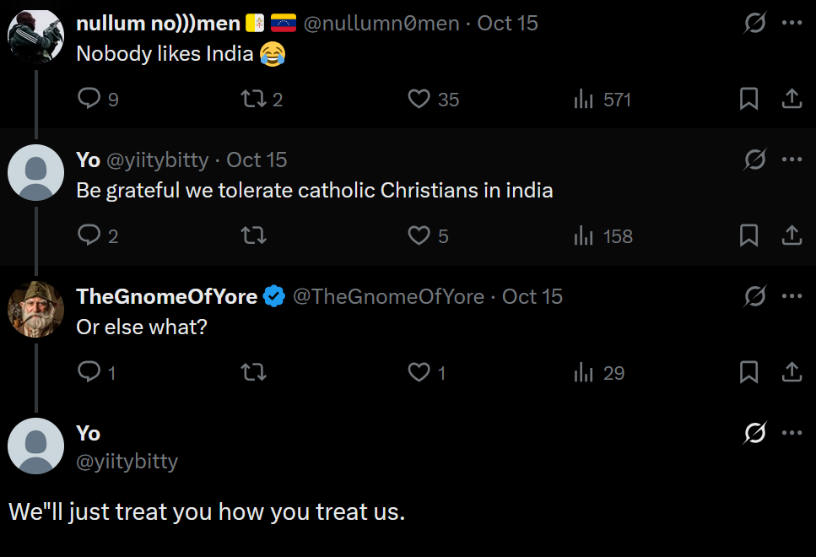816x557 pixels.
Task: Open the @TheGnomeOfYore handle link
Action: tap(388, 296)
